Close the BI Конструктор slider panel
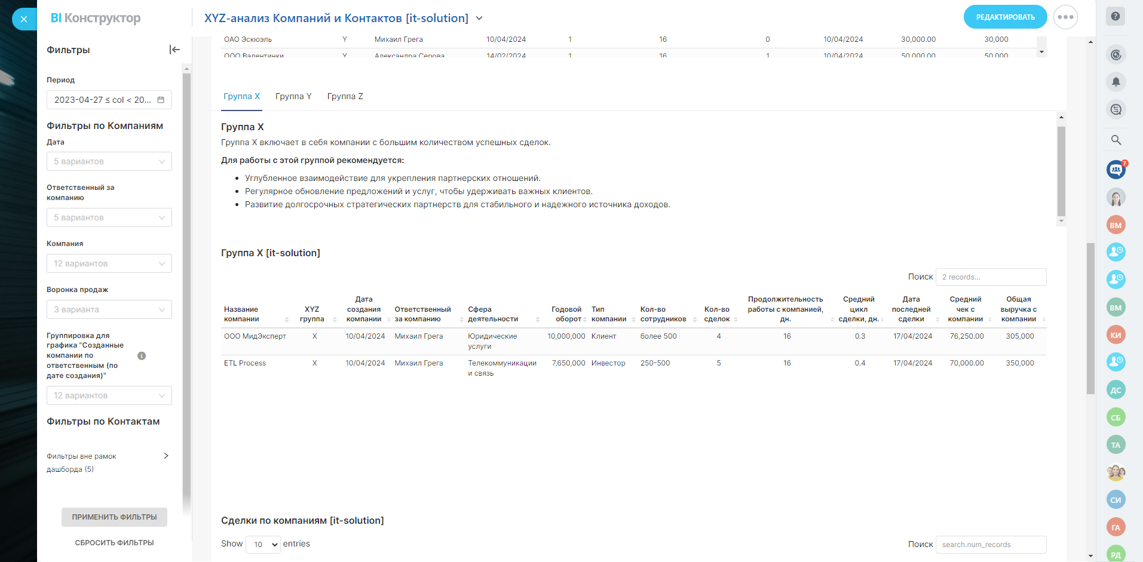Screen dimensions: 1143x562 tap(24, 19)
